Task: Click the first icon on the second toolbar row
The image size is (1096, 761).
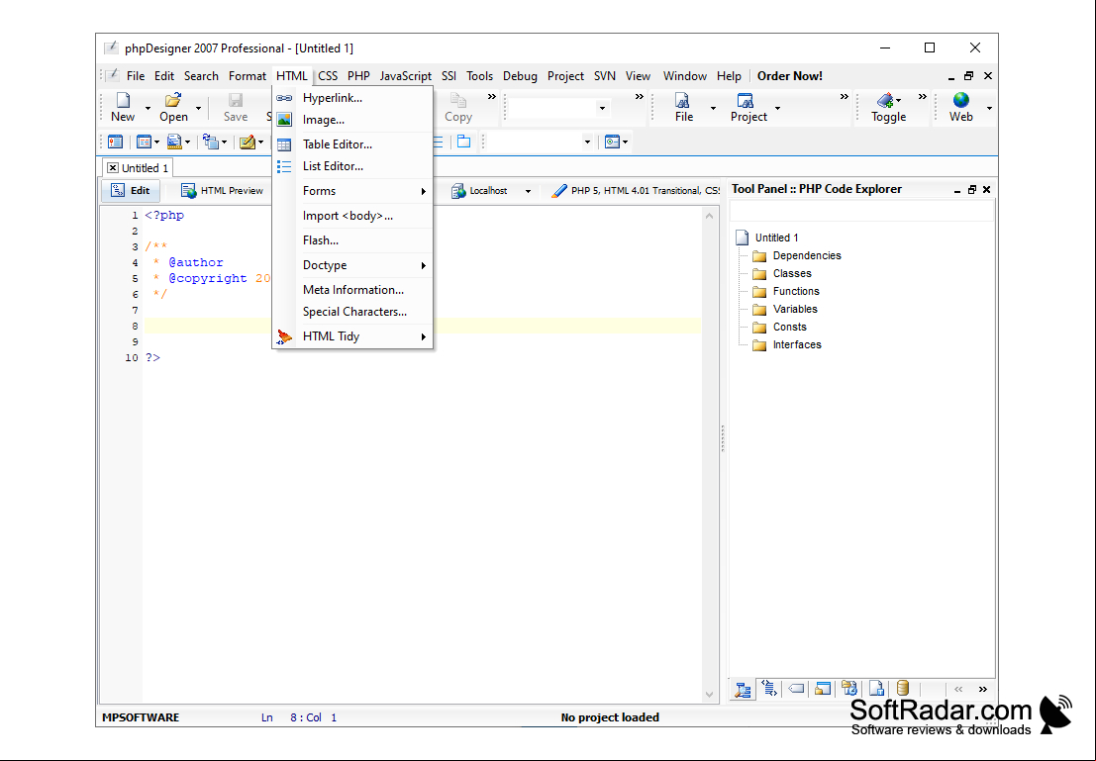Action: coord(115,142)
